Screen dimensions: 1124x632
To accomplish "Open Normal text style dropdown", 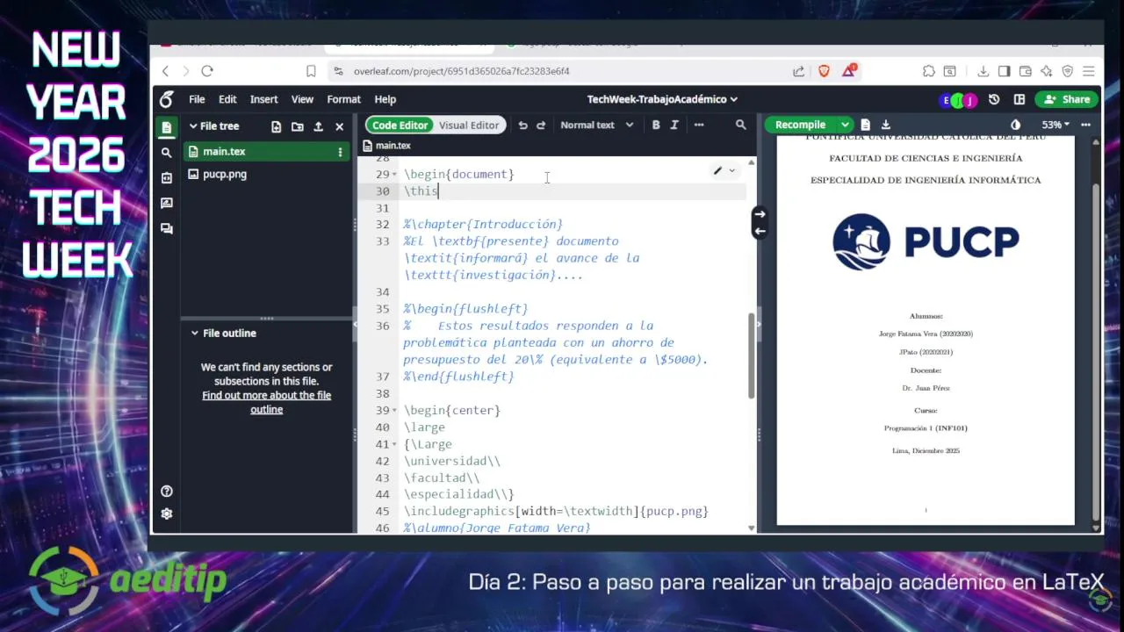I will pos(596,126).
